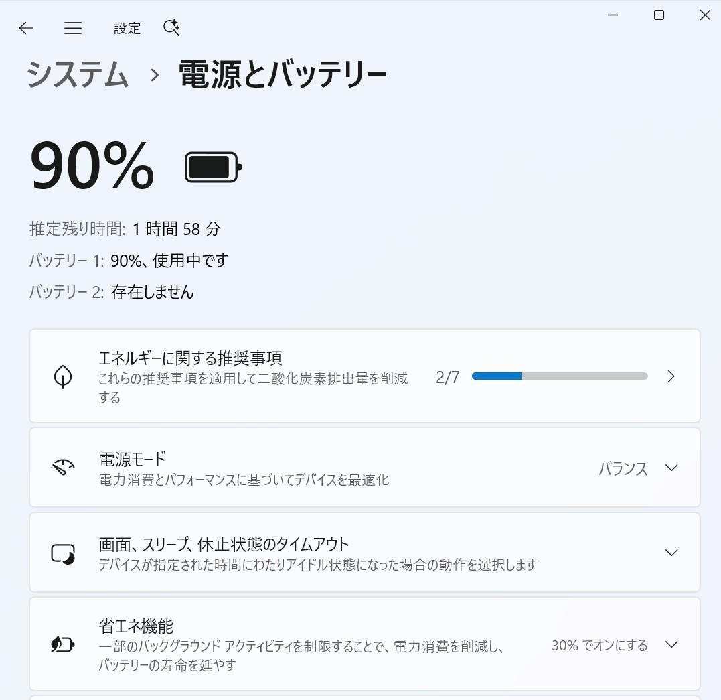Screen dimensions: 721x700
Task: Open エネルギーに関する推奨事項 details
Action: click(671, 376)
